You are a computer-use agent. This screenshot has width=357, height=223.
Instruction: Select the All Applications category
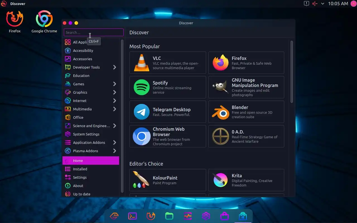[x=91, y=42]
